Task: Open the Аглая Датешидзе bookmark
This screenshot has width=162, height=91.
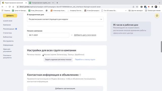Action: (92, 11)
